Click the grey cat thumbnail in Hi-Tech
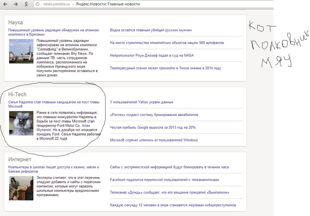 point(21,123)
